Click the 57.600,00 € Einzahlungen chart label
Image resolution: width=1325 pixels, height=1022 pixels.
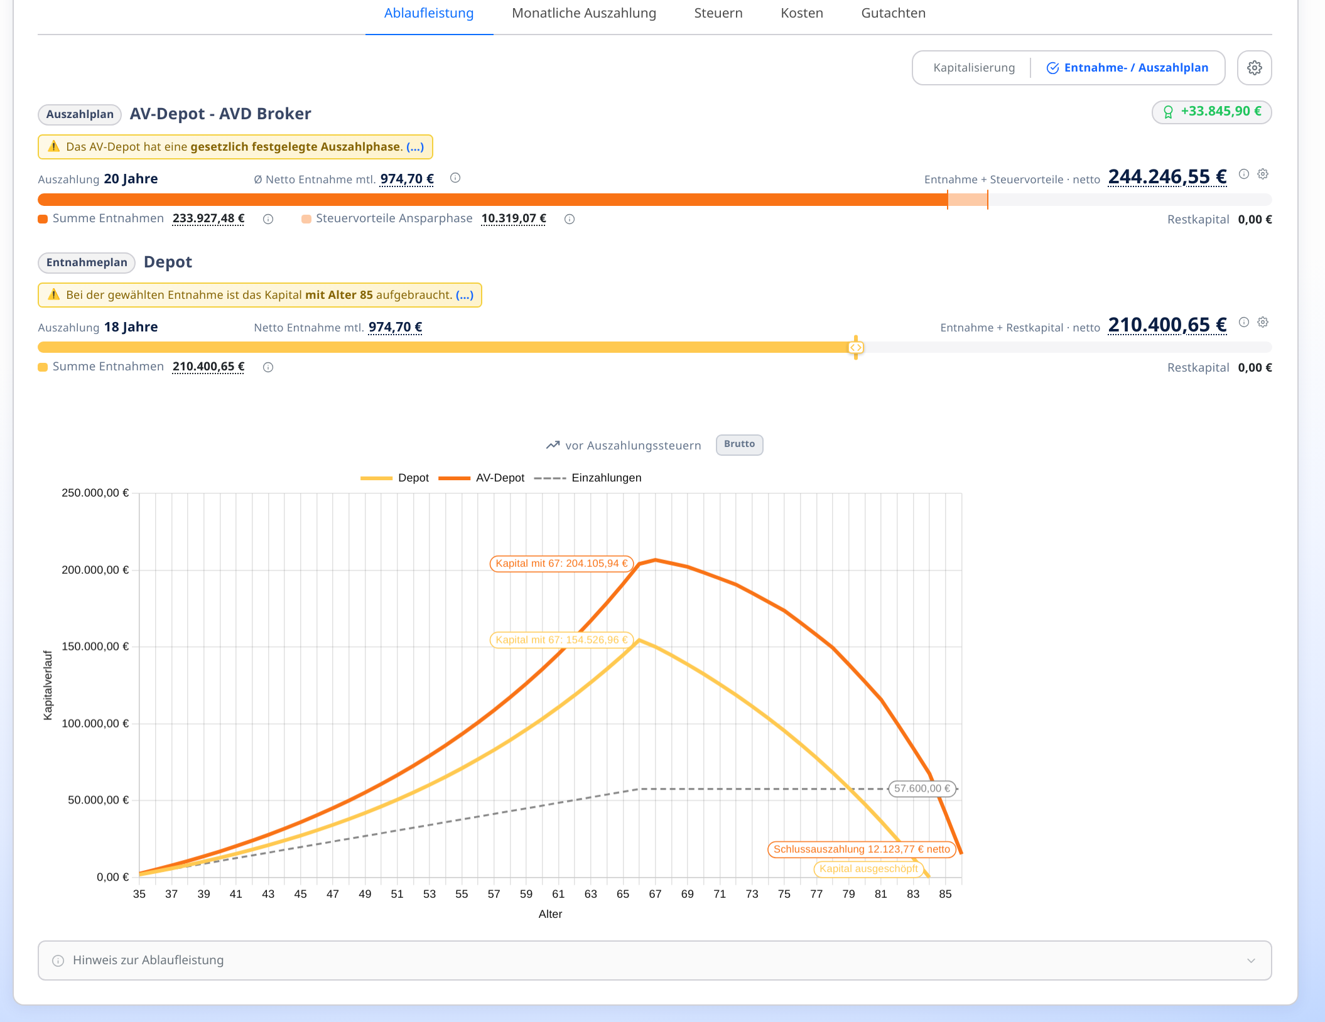[922, 788]
